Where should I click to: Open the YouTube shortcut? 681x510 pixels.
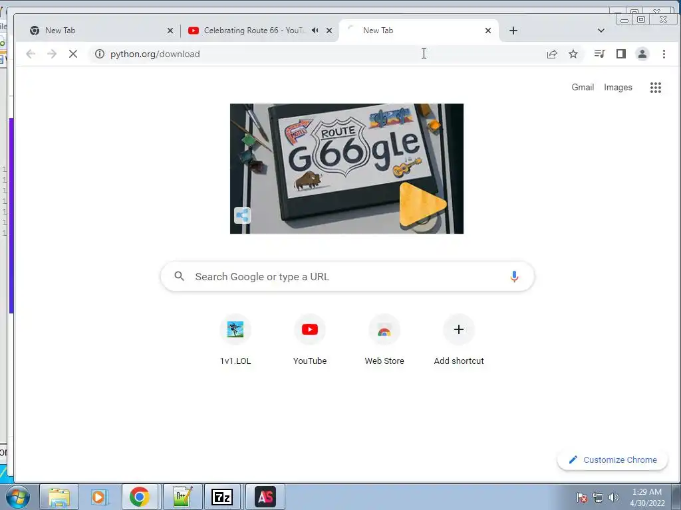click(310, 341)
